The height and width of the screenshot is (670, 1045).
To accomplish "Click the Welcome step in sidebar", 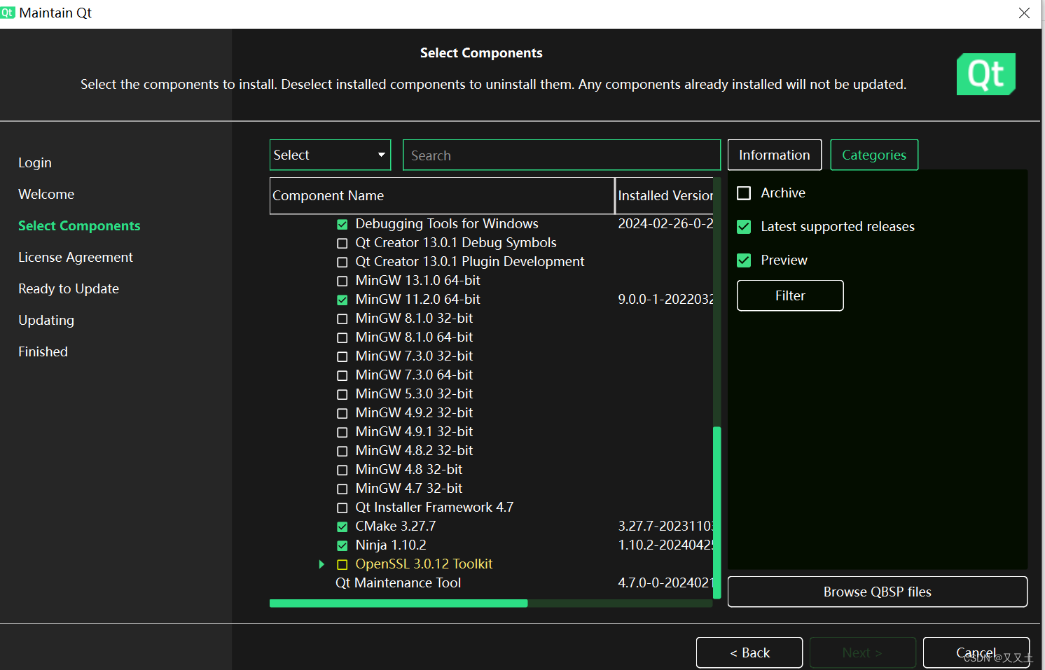I will click(x=46, y=194).
